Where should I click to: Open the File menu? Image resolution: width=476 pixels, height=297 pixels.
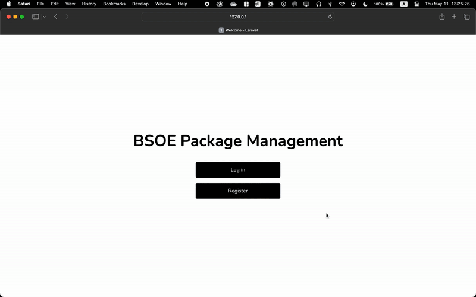coord(40,4)
